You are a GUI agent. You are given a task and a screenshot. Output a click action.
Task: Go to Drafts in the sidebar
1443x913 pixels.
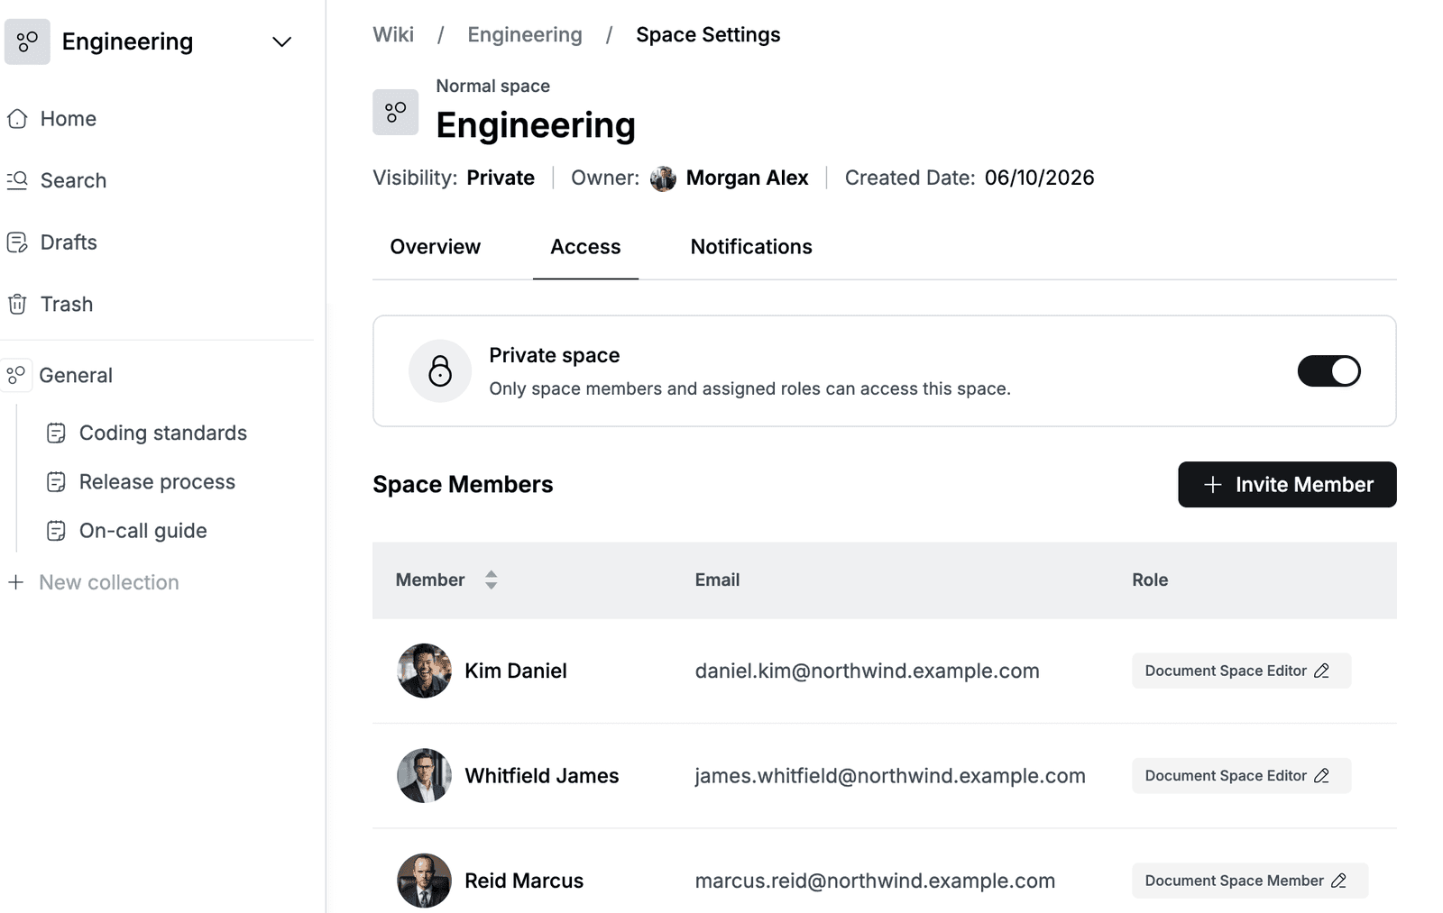pos(69,242)
